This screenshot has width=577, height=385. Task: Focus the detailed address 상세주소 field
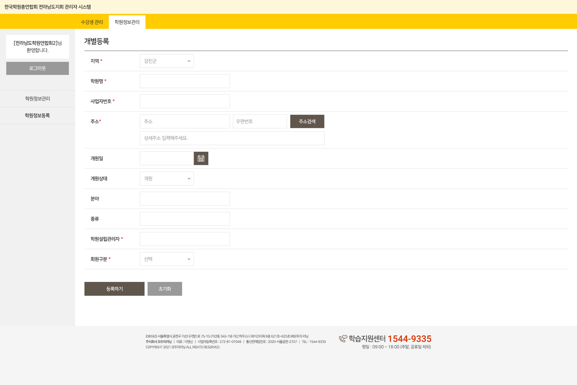pyautogui.click(x=232, y=138)
